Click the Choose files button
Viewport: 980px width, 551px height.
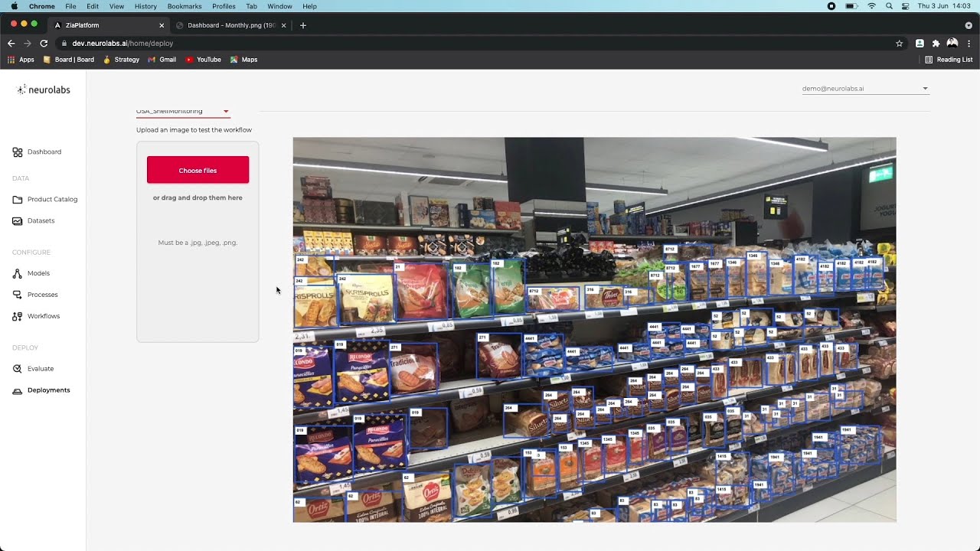tap(198, 170)
